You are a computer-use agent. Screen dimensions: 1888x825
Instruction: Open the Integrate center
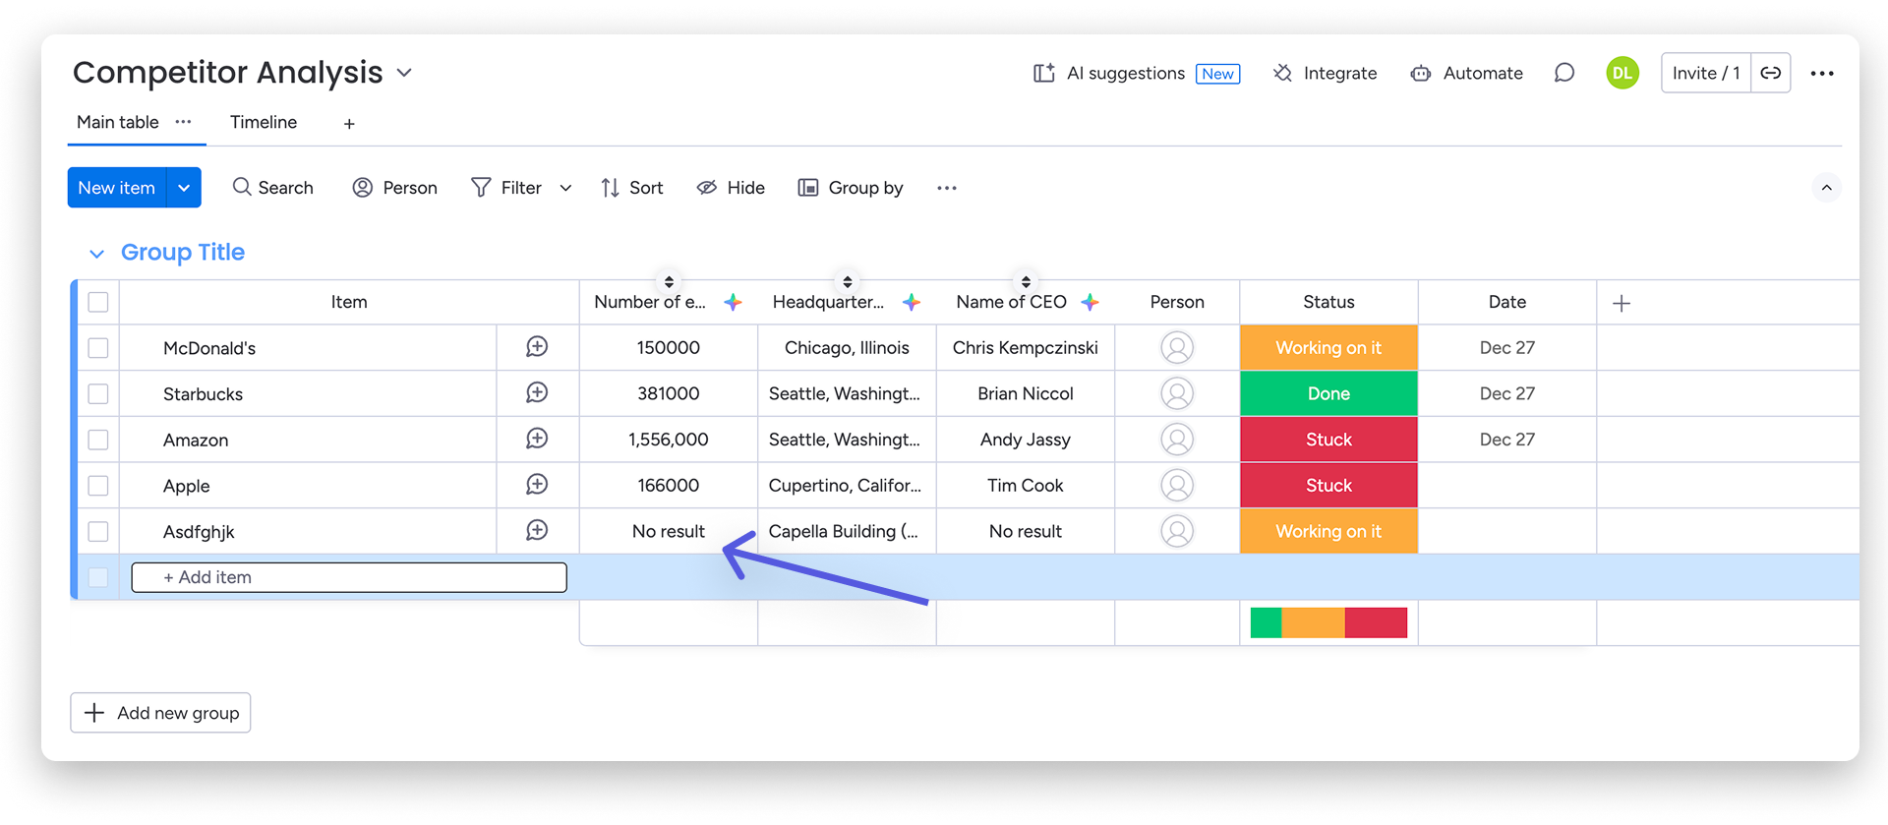click(x=1325, y=73)
